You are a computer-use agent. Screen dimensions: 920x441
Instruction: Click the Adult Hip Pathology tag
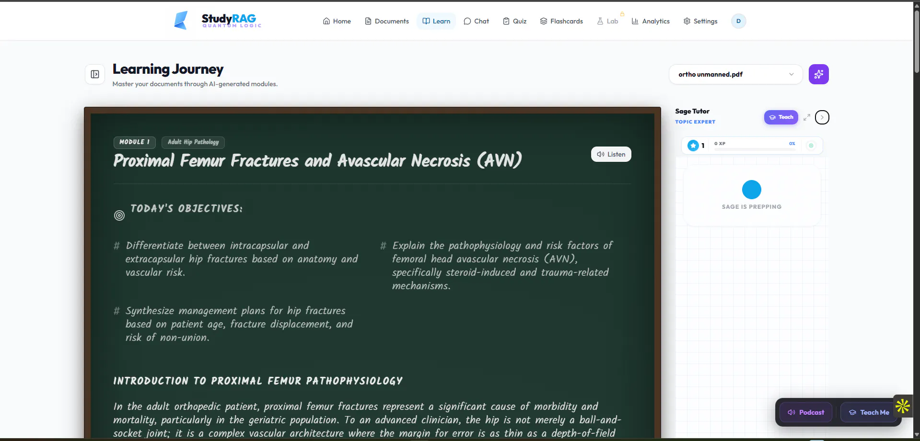(193, 142)
